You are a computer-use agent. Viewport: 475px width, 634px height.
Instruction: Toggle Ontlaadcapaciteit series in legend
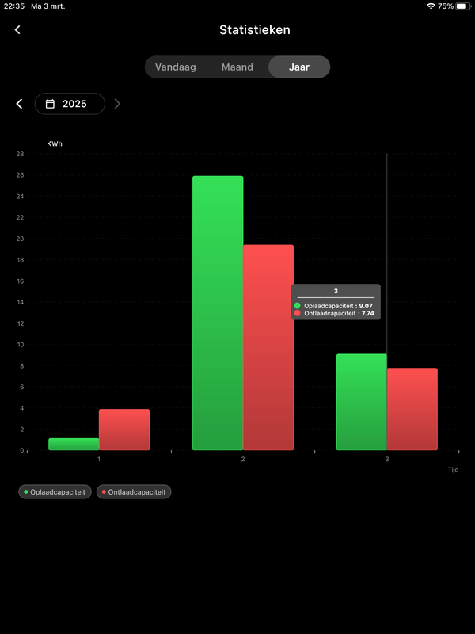click(134, 492)
